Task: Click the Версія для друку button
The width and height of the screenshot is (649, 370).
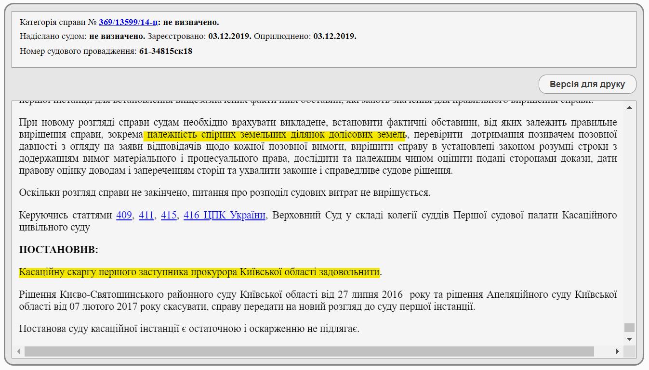Action: click(587, 84)
